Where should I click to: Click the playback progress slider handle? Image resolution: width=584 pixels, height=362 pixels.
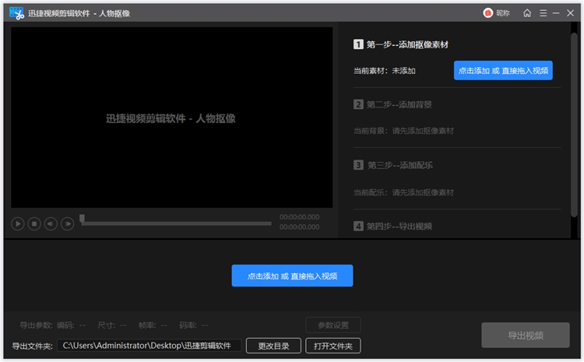coord(82,219)
